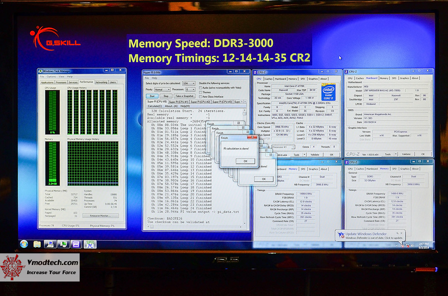Viewport: 448px width, 296px height.
Task: Open Help(H) menu in Super PI
Action: (x=185, y=106)
